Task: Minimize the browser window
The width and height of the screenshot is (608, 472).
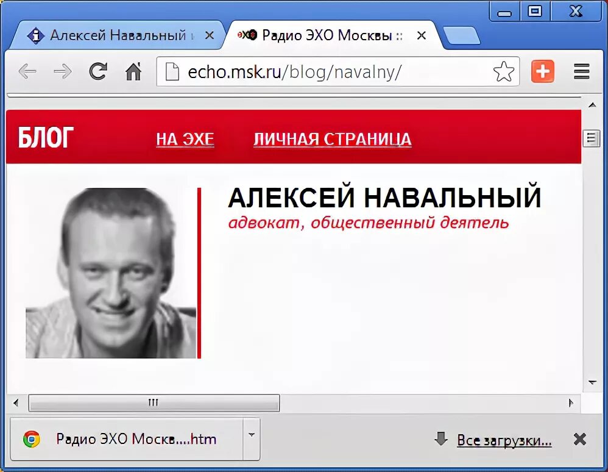Action: point(504,12)
